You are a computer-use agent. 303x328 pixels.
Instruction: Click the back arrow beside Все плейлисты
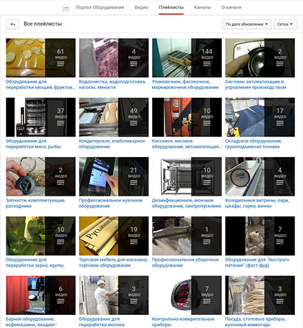coord(12,24)
